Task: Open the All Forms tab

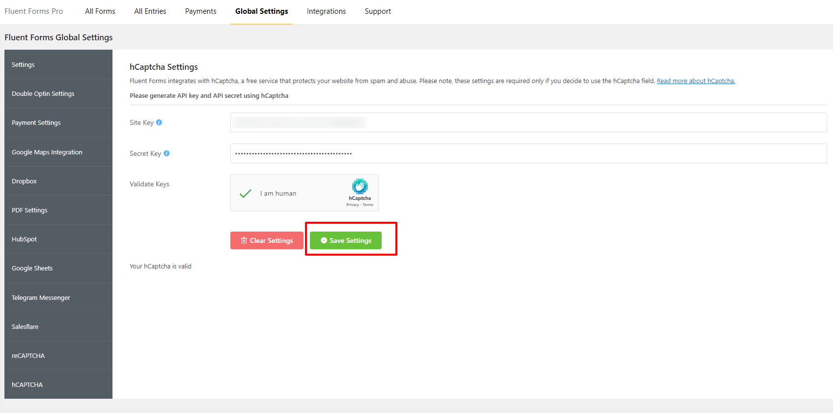Action: pos(100,11)
